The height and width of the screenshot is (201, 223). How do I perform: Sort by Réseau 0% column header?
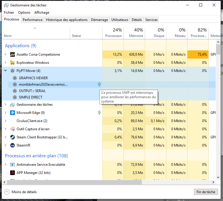177,33
